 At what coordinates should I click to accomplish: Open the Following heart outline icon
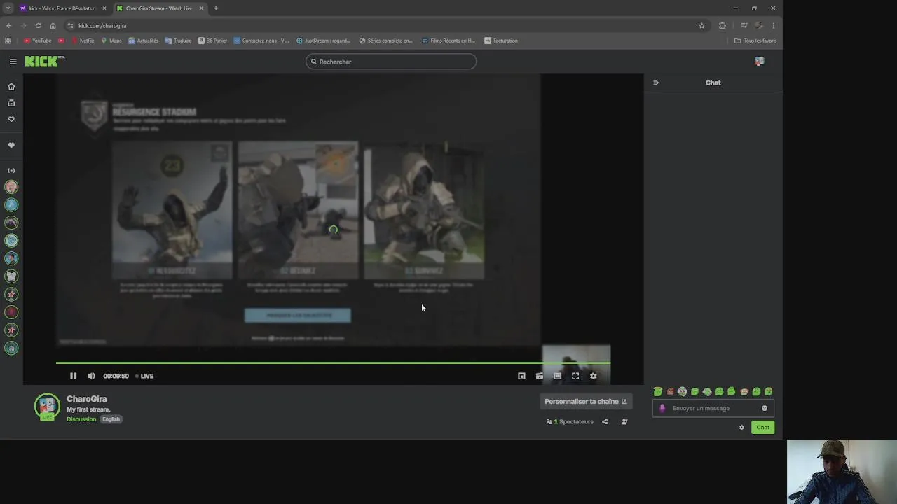tap(11, 119)
